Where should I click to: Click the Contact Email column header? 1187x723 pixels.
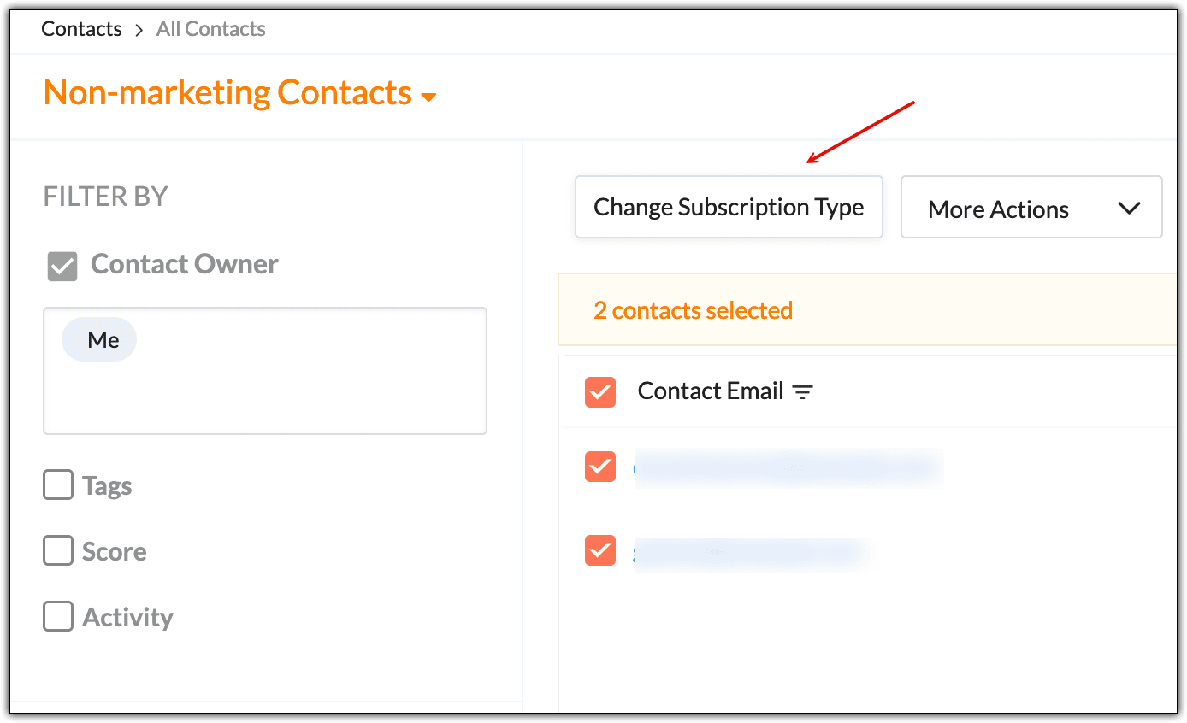click(x=710, y=391)
